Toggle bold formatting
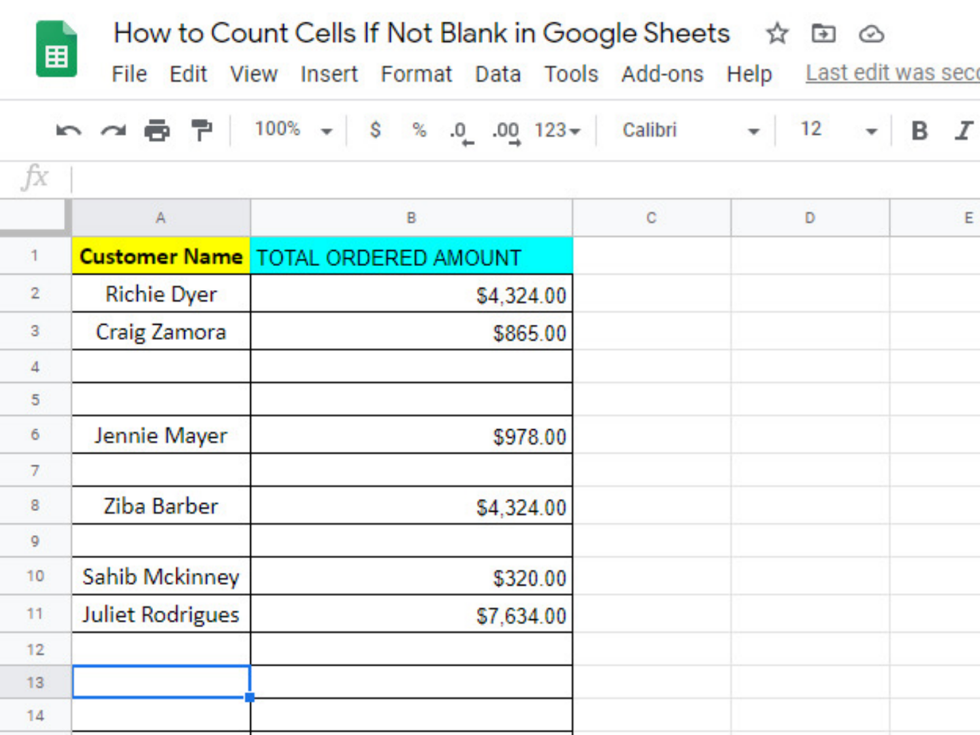980x735 pixels. coord(919,131)
